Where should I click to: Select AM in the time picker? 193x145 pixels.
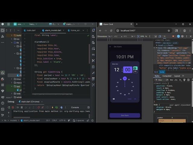(135, 68)
